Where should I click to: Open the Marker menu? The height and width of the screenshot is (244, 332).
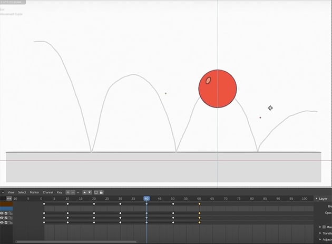[x=34, y=192]
